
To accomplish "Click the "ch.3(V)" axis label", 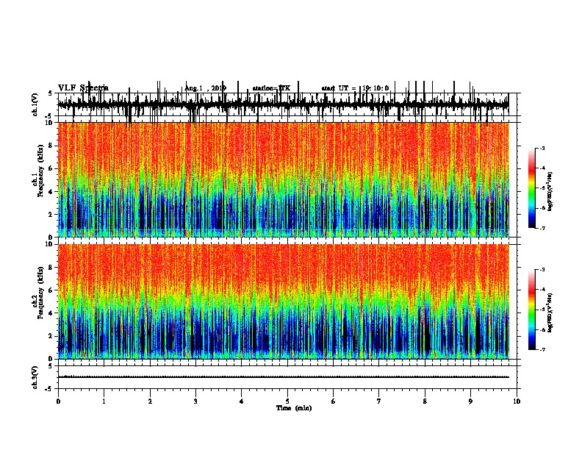I will pos(35,378).
